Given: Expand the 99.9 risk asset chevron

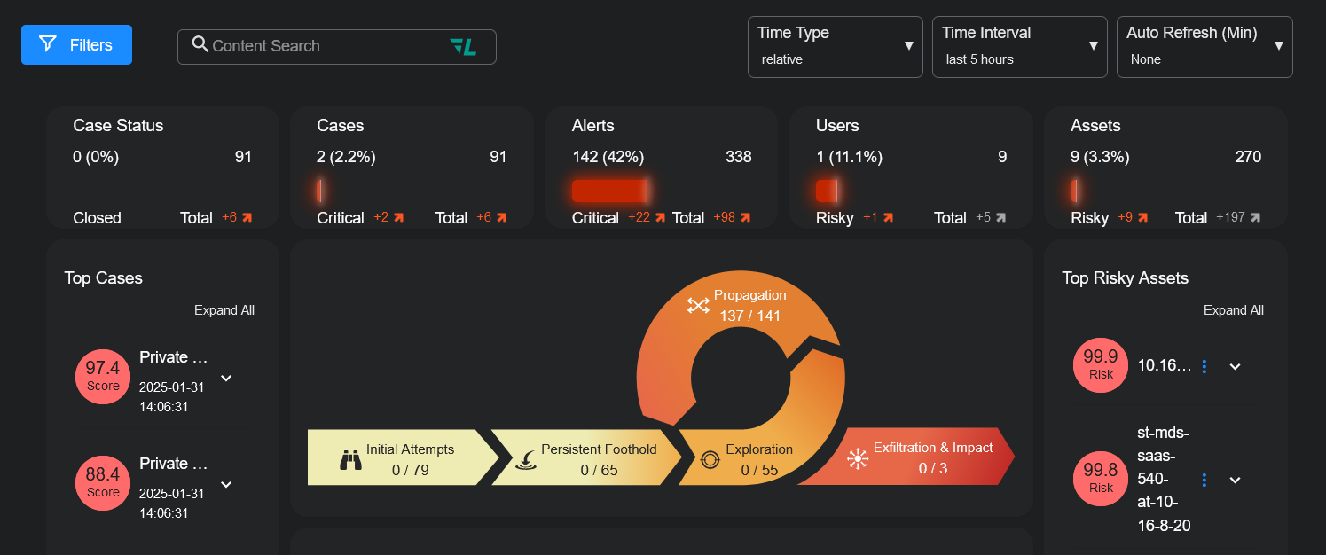Looking at the screenshot, I should [1235, 366].
